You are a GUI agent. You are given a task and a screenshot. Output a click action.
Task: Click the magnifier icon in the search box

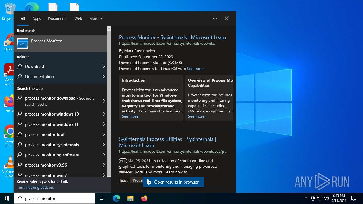coord(20,198)
